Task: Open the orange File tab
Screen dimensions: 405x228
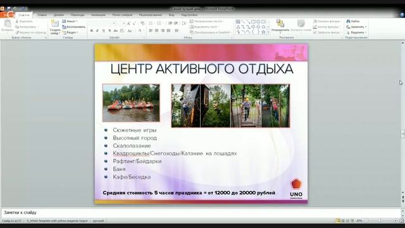Action: [x=8, y=15]
